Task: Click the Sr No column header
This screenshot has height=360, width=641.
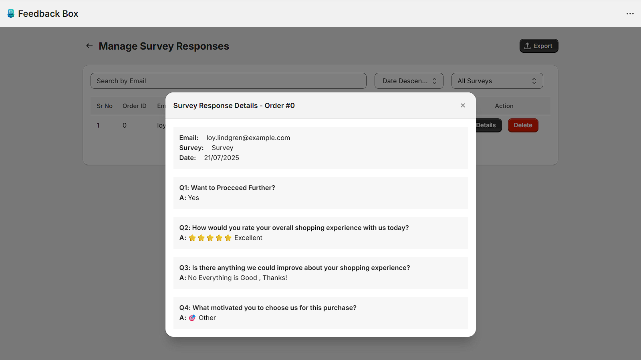Action: click(x=105, y=106)
